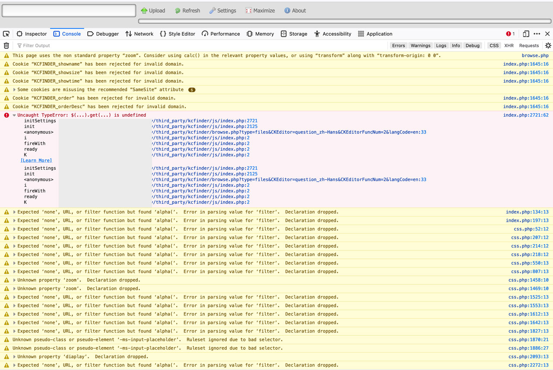
Task: Expand the filter warning at css.php:807:13
Action: tap(15, 271)
